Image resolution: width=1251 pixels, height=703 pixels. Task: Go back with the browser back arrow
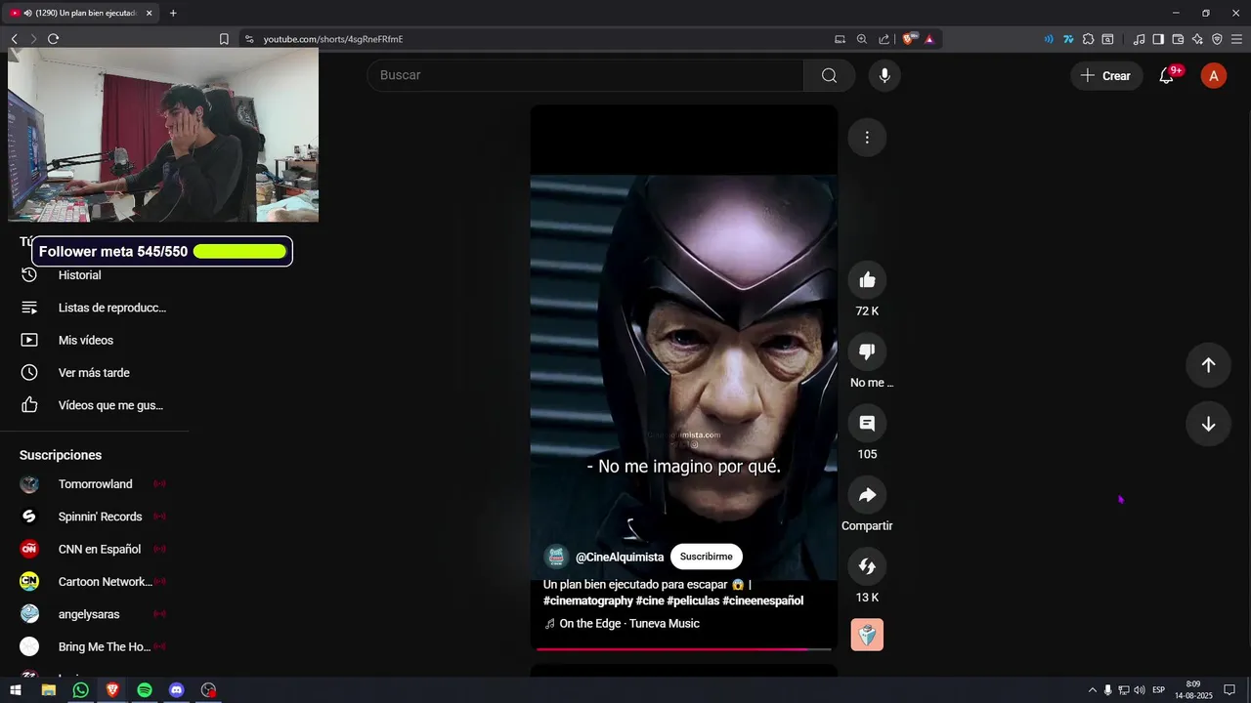14,39
